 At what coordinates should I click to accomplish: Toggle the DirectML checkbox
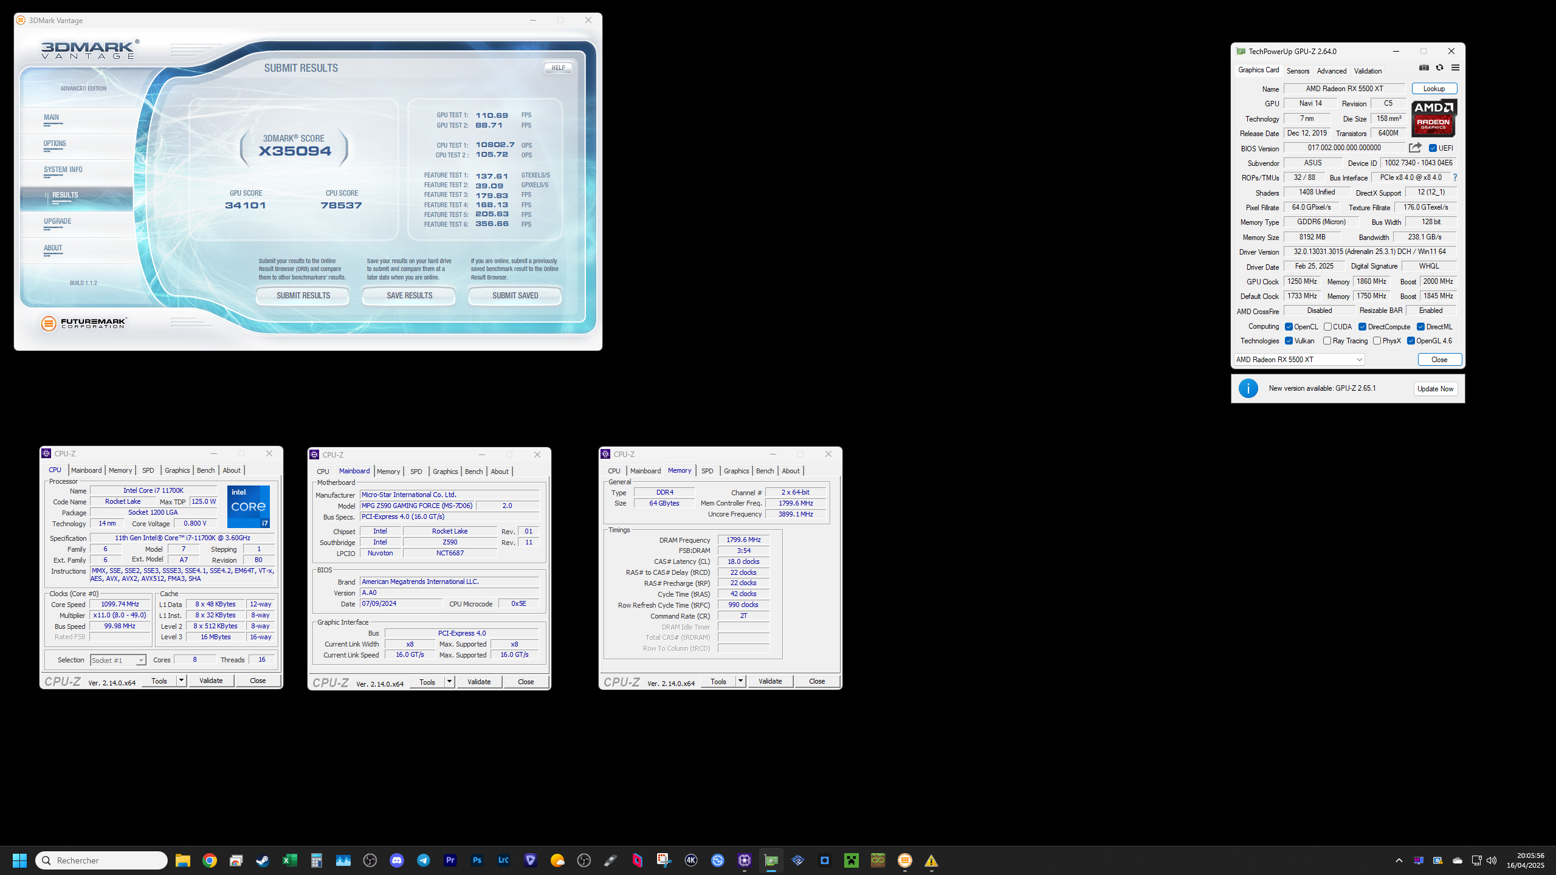click(1420, 327)
